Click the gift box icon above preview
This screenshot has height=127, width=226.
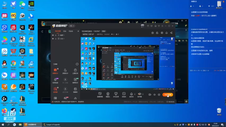pos(153,33)
